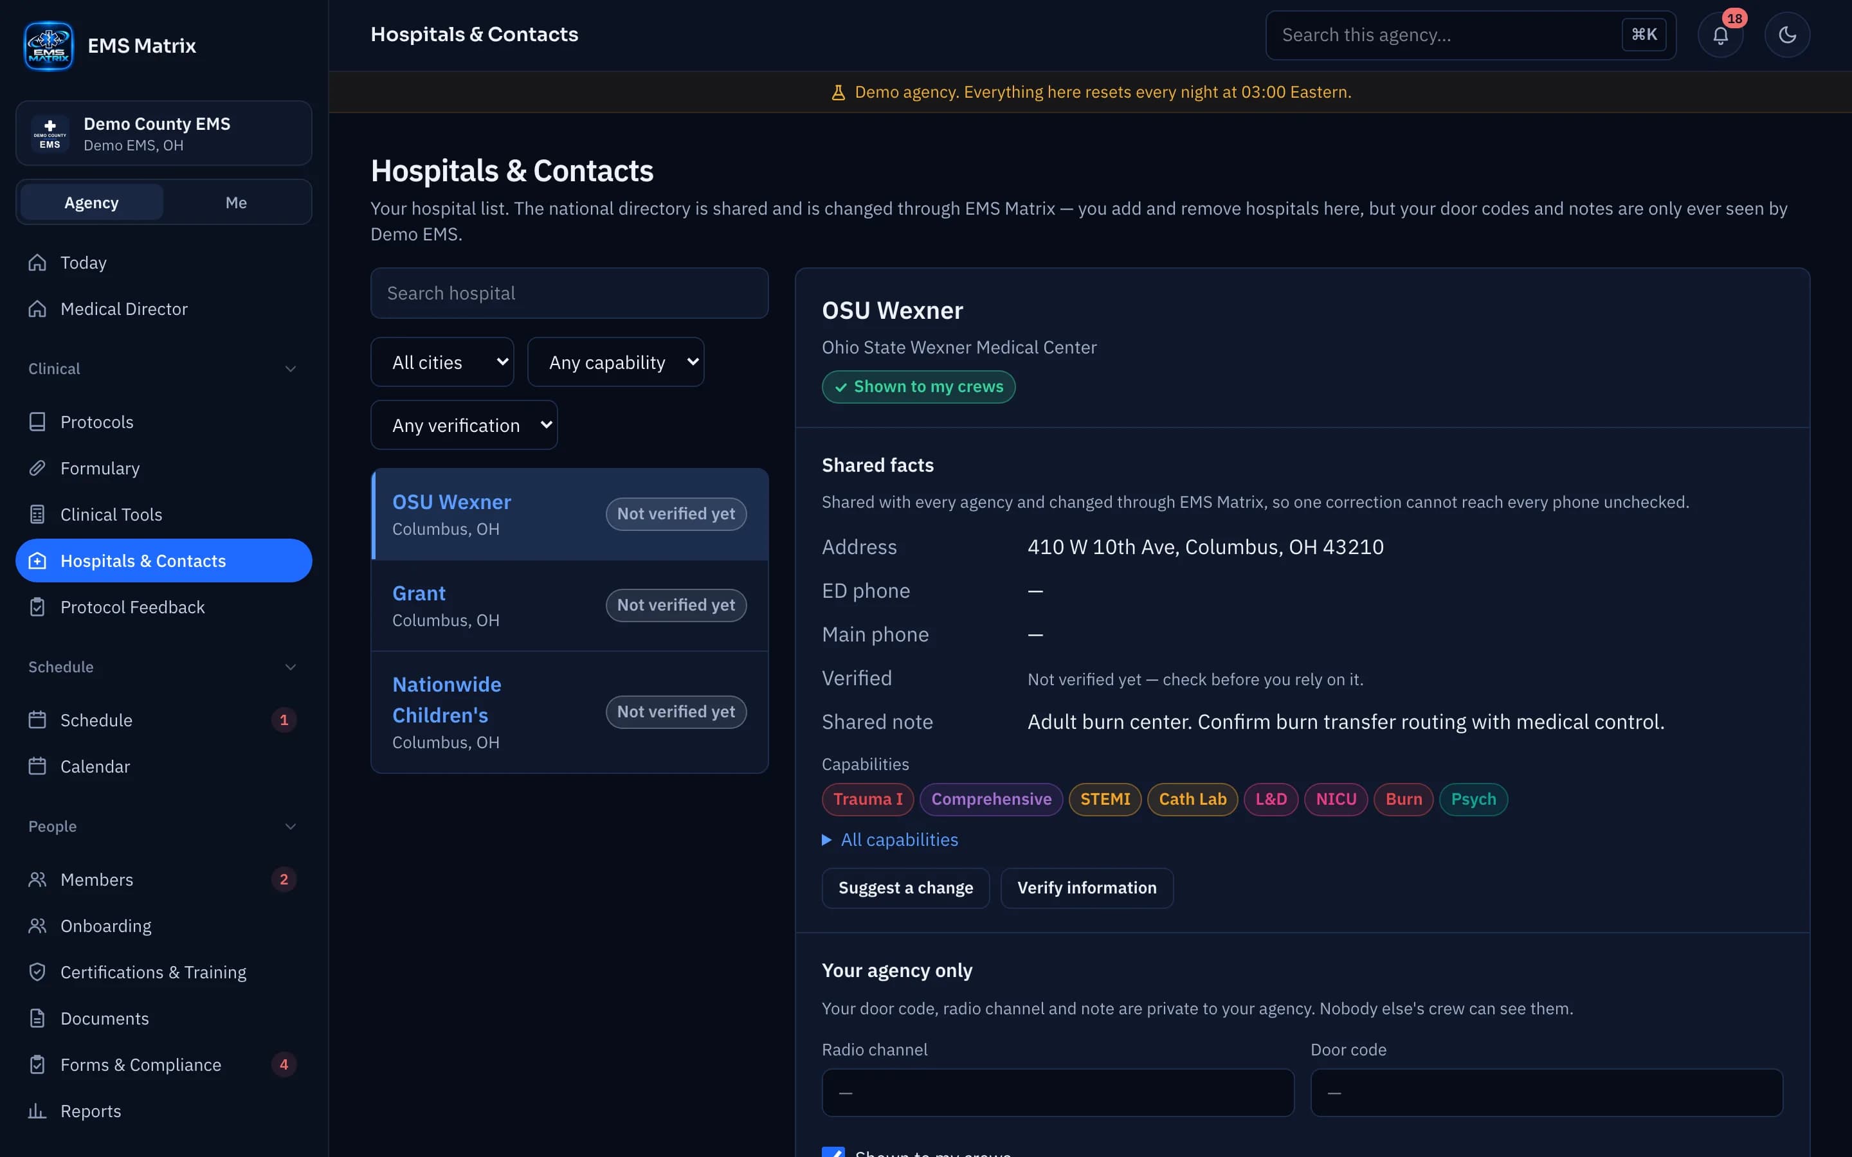The image size is (1852, 1157).
Task: Click Grant's Not verified yet badge
Action: 676,605
